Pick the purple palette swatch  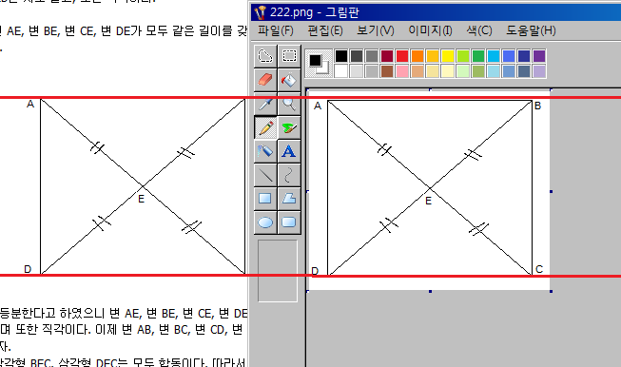(x=539, y=56)
